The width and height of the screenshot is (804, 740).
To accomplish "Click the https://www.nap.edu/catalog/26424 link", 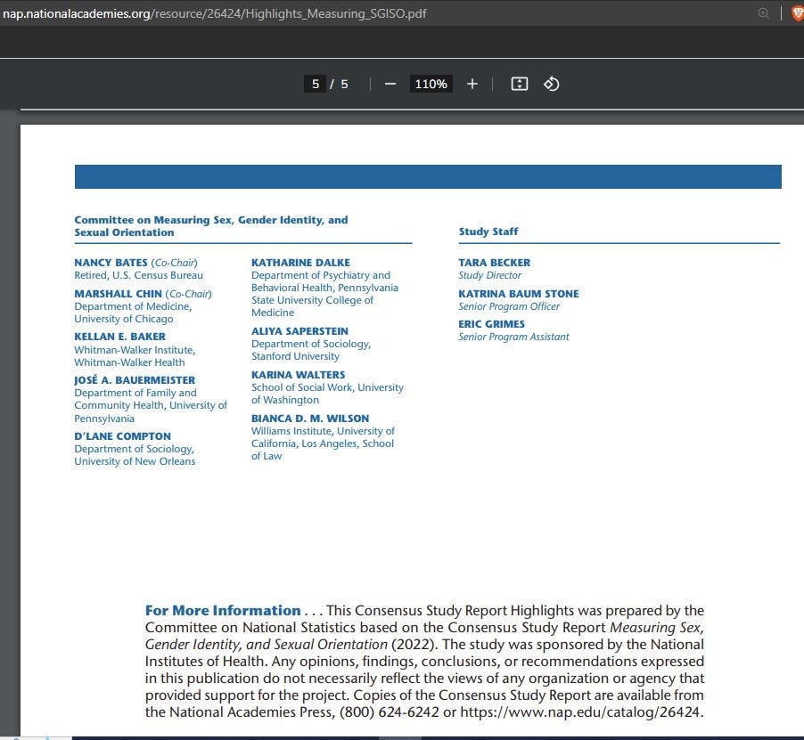I will pos(581,712).
